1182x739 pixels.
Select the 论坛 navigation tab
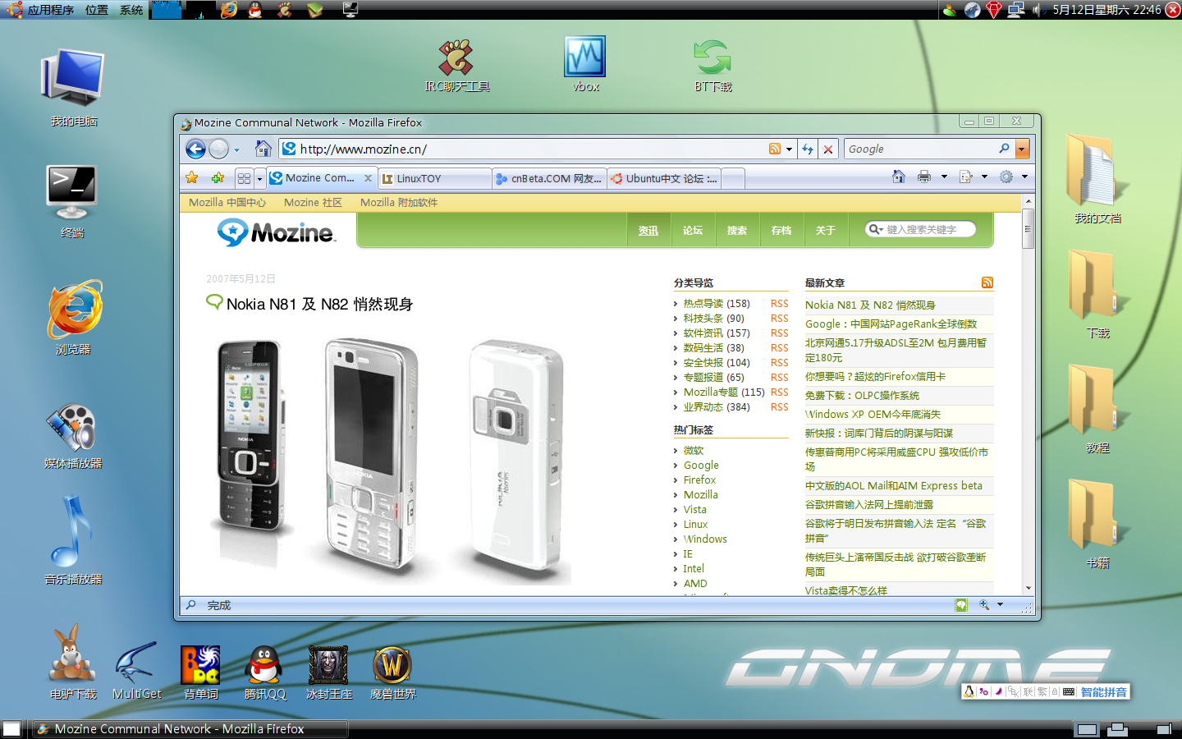click(x=693, y=231)
